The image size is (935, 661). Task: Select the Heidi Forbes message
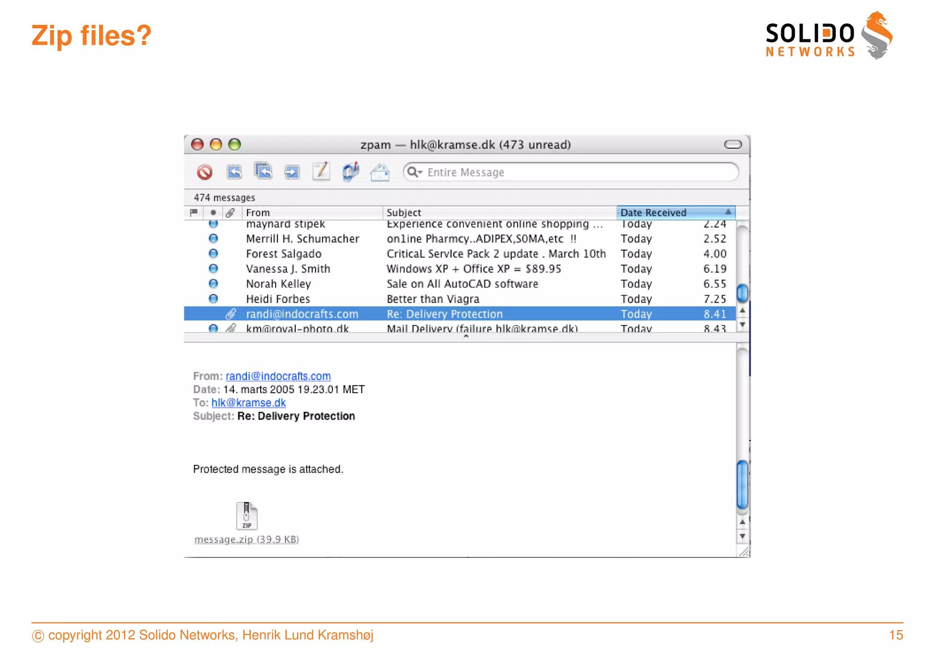click(460, 299)
